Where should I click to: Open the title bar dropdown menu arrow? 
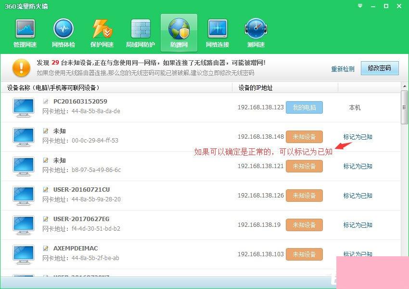pos(360,6)
